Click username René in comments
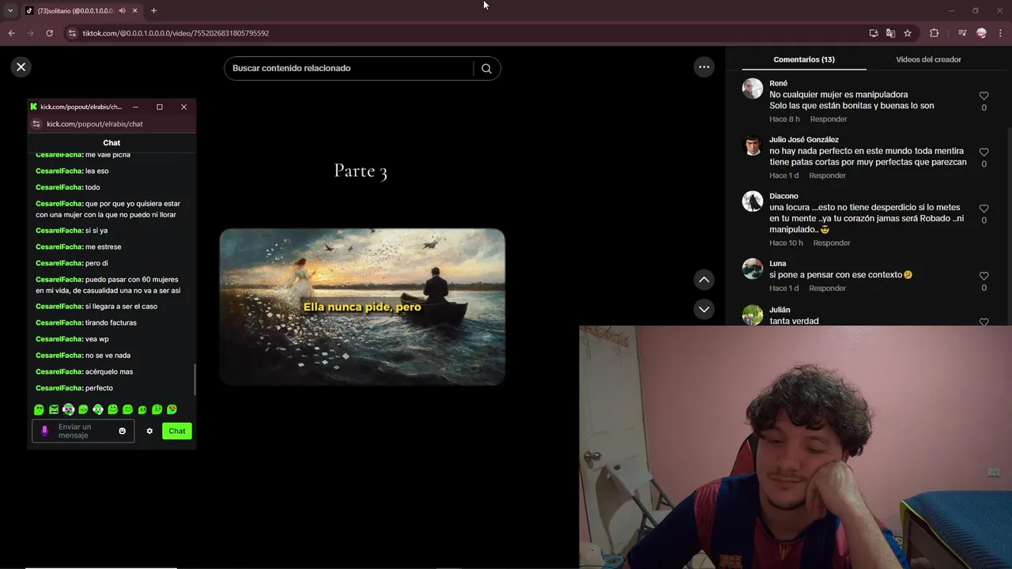1012x569 pixels. (778, 83)
